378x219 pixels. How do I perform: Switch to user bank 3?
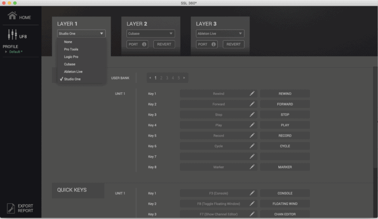[167, 78]
